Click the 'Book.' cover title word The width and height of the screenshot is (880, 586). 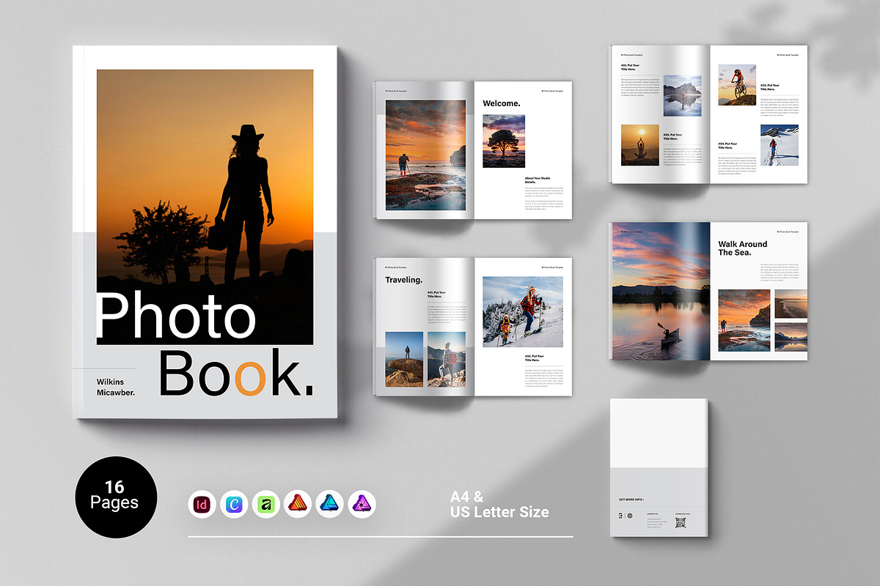click(236, 372)
